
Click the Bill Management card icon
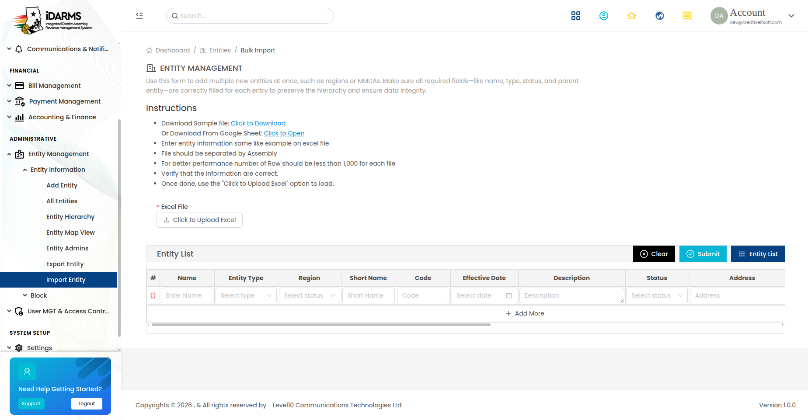click(x=19, y=86)
